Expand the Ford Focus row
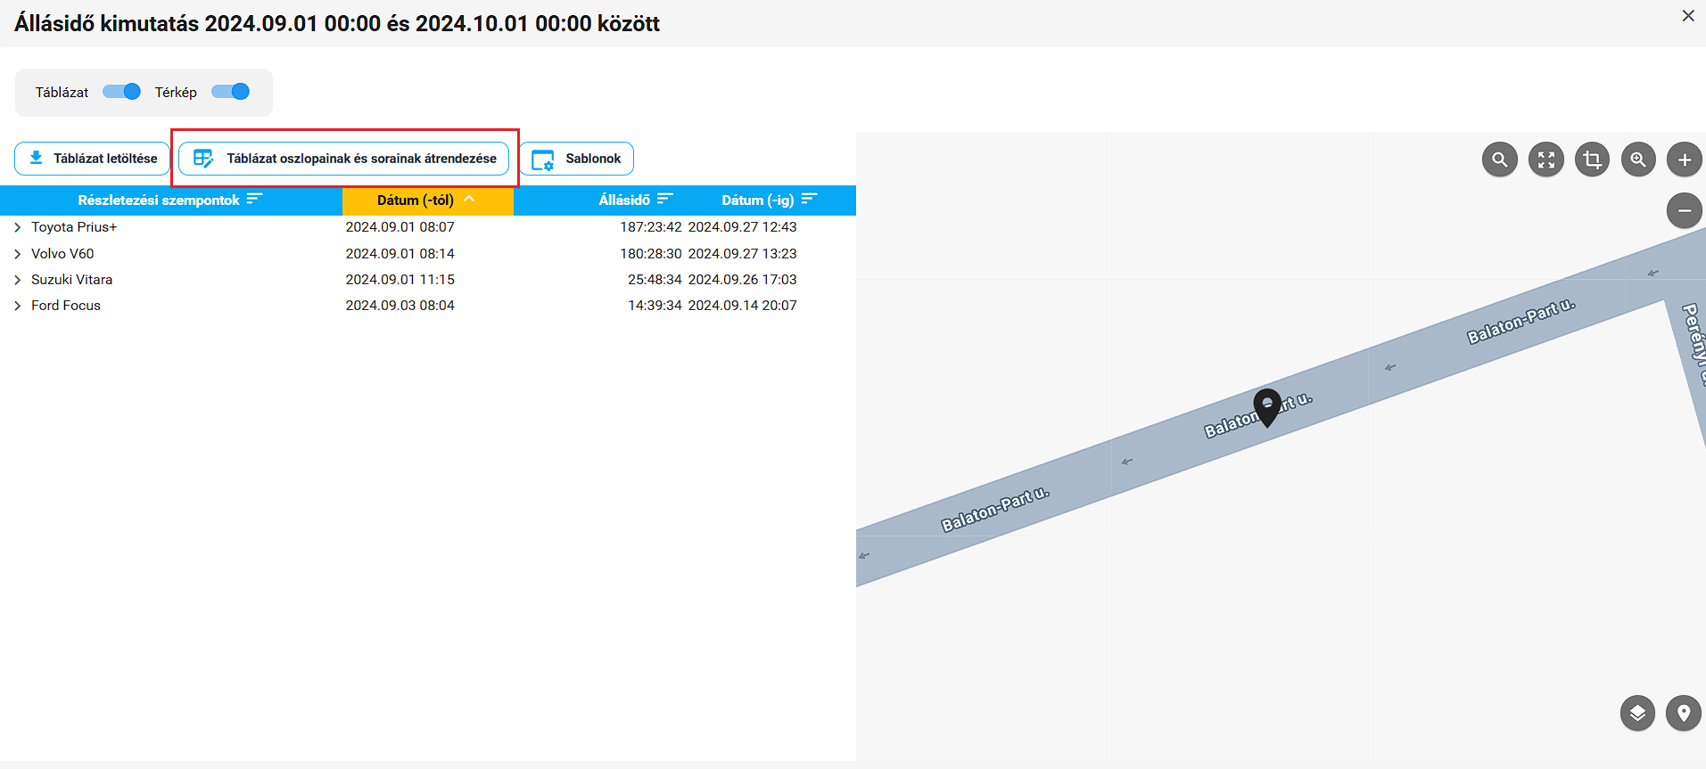The height and width of the screenshot is (769, 1706). pos(18,306)
